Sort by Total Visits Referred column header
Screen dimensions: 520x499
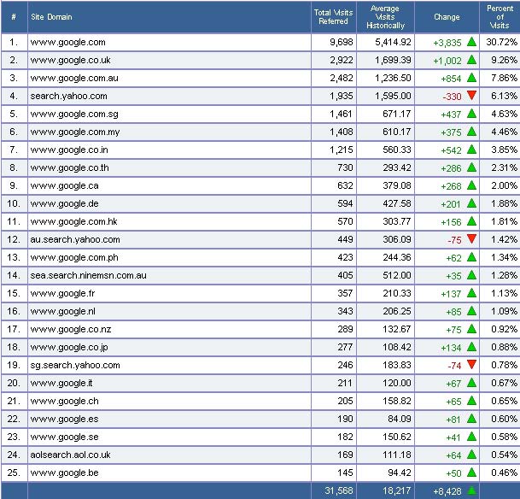(x=332, y=17)
